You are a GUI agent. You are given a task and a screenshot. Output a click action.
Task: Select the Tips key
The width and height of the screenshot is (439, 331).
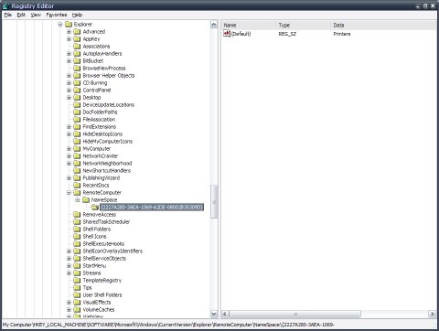click(87, 288)
